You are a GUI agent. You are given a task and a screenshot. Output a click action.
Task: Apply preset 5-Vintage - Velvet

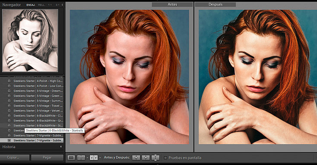click(38, 111)
